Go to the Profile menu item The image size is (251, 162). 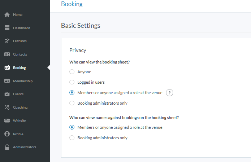(x=18, y=134)
